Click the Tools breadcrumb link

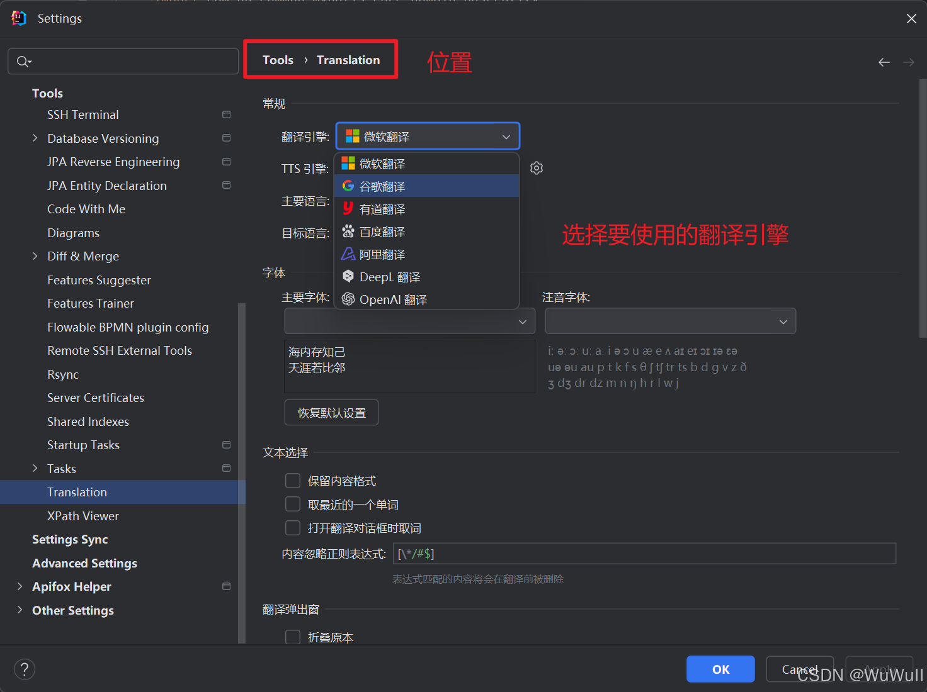(x=278, y=60)
